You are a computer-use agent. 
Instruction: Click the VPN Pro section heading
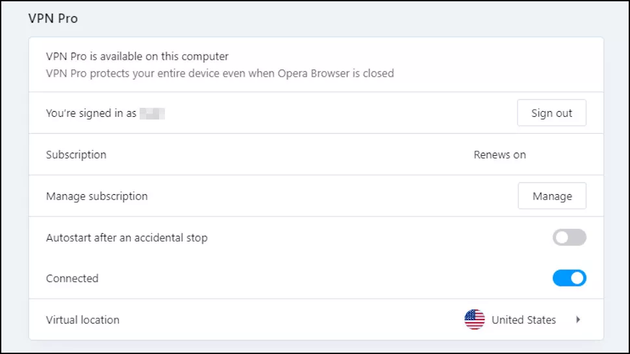pyautogui.click(x=53, y=18)
